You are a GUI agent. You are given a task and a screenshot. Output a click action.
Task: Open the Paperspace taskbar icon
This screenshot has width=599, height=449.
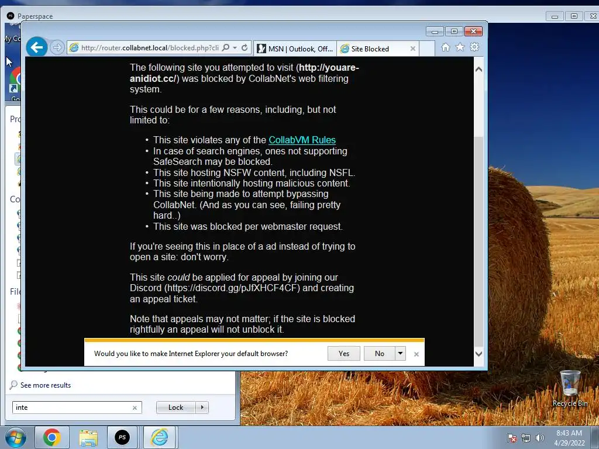122,437
